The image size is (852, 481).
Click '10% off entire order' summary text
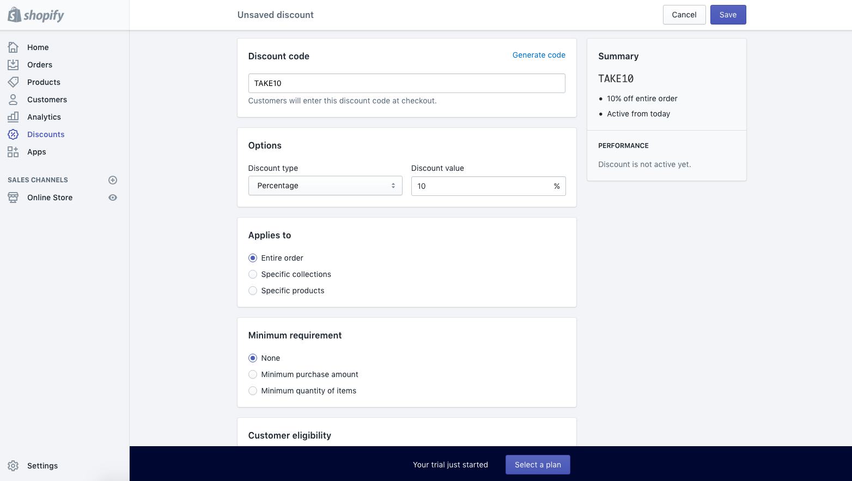point(642,98)
